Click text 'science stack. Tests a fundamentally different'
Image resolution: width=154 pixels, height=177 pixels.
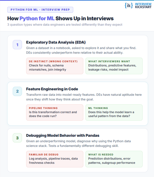pyautogui.click(x=60, y=146)
